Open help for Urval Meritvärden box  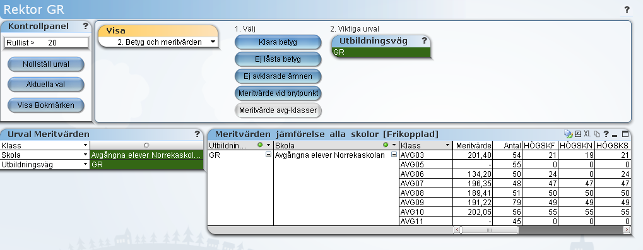tap(198, 134)
